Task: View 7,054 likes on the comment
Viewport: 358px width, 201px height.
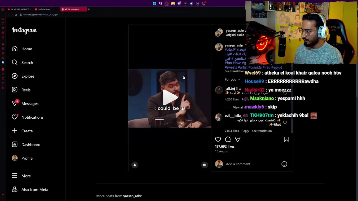Action: click(232, 131)
